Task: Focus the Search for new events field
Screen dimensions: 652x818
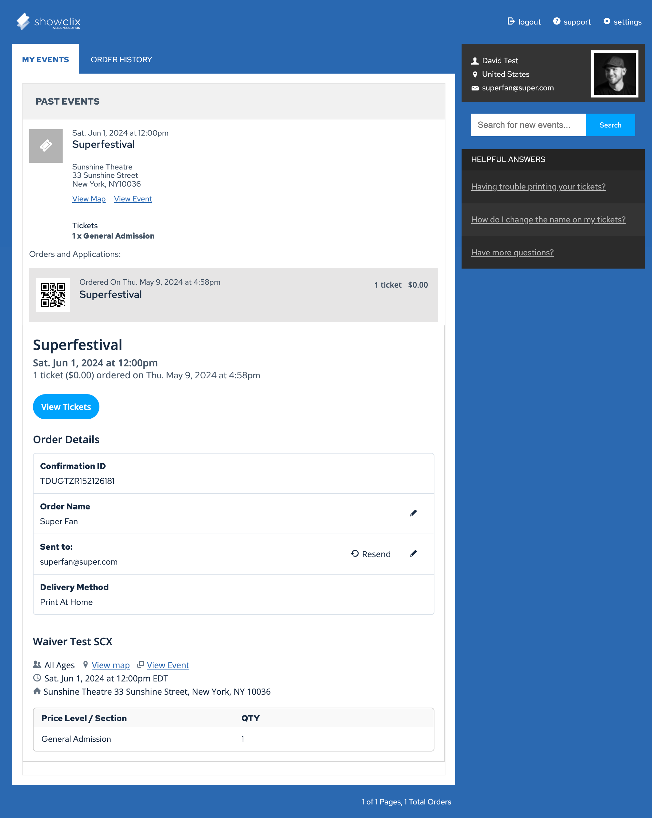Action: coord(528,125)
